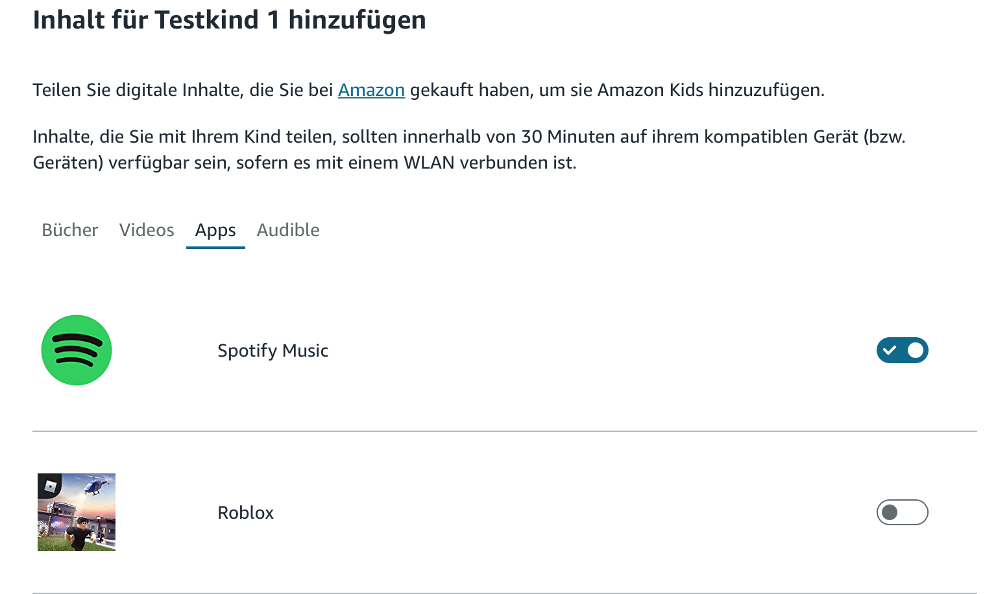Click the Roblox logo badge on thumbnail
Viewport: 985px width, 594px height.
tap(49, 485)
